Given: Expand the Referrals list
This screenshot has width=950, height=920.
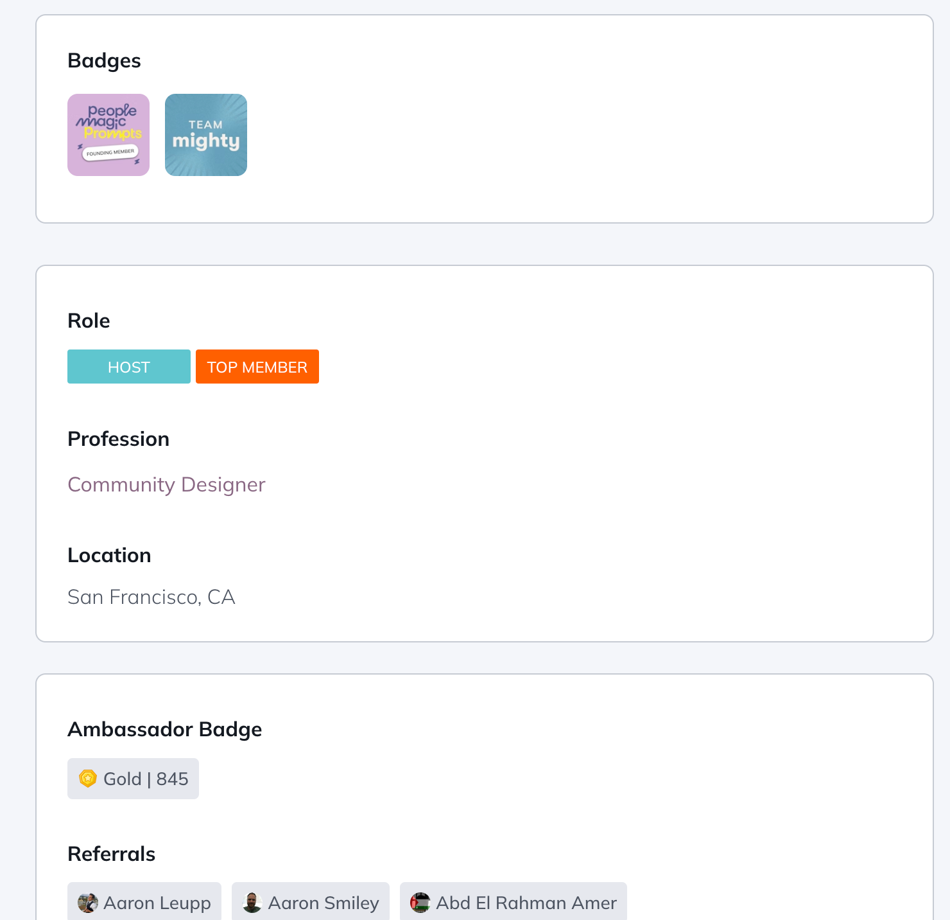Looking at the screenshot, I should click(x=111, y=853).
